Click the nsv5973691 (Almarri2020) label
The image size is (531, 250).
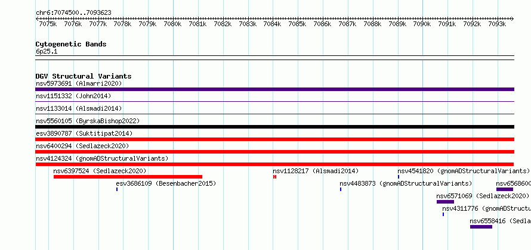pos(79,83)
